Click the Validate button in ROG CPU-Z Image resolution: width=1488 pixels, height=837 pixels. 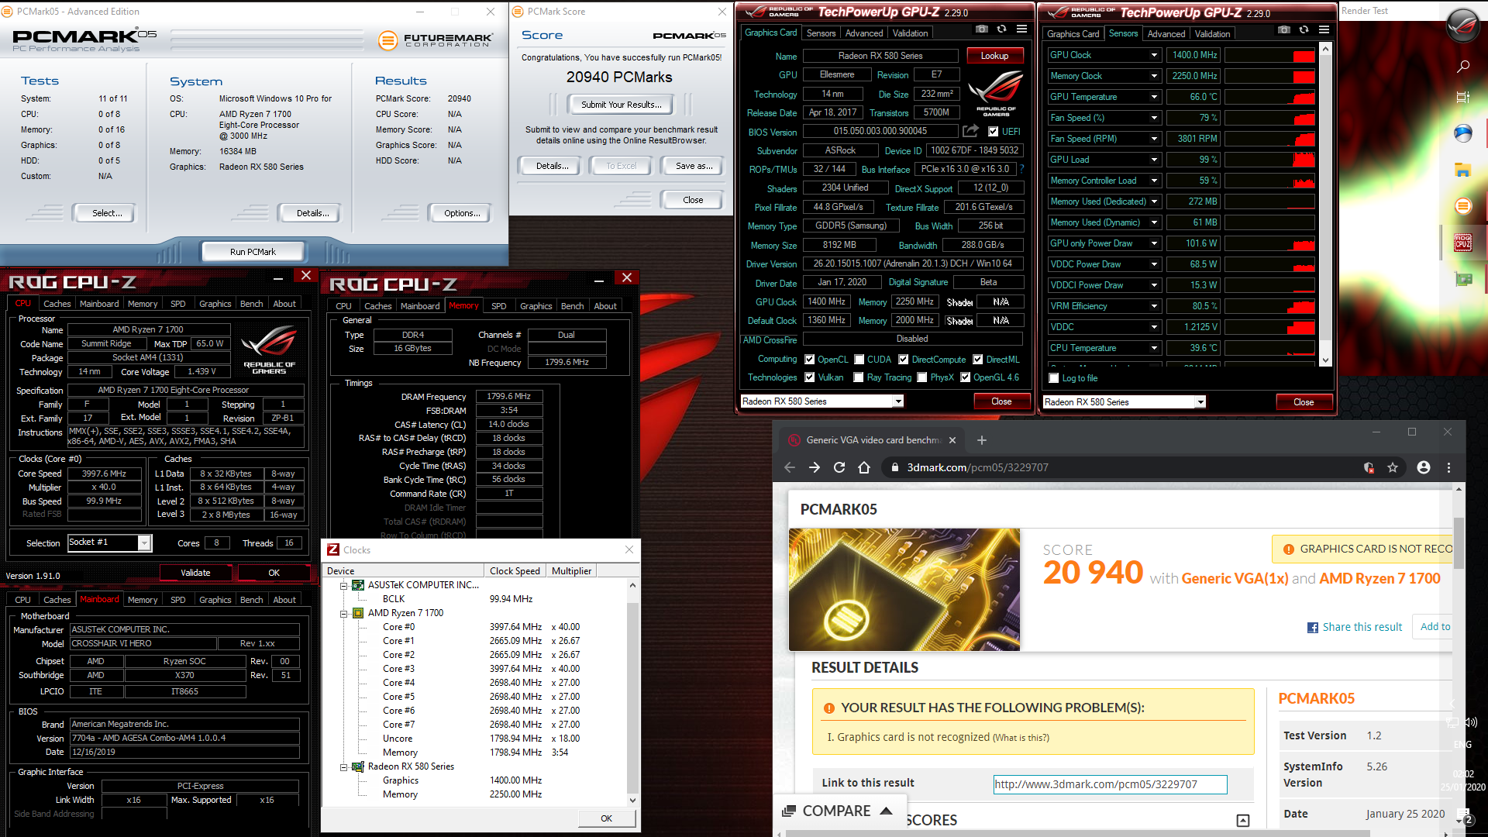(195, 573)
